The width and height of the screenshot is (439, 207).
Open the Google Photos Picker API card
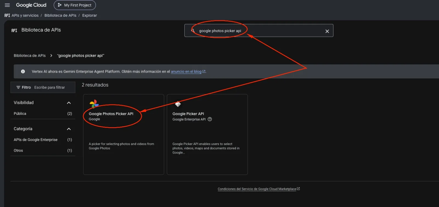[123, 134]
